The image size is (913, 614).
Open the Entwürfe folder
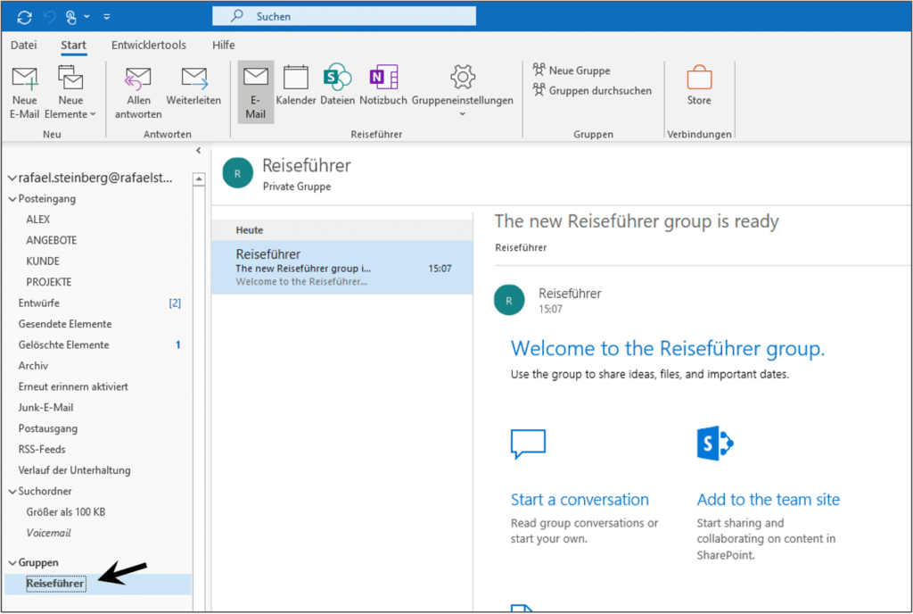tap(38, 303)
